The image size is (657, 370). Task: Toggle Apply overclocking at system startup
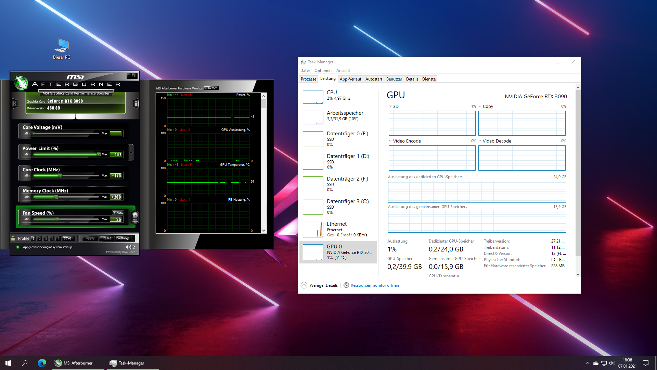pos(18,247)
